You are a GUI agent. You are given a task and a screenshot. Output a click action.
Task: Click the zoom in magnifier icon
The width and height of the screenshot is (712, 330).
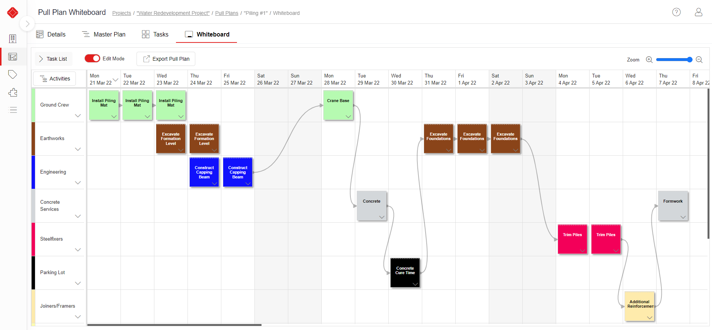coord(649,60)
